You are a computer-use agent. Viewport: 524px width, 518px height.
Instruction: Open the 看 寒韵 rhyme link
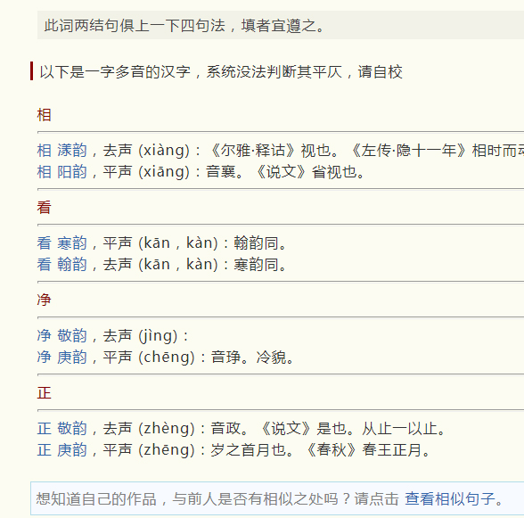[61, 243]
